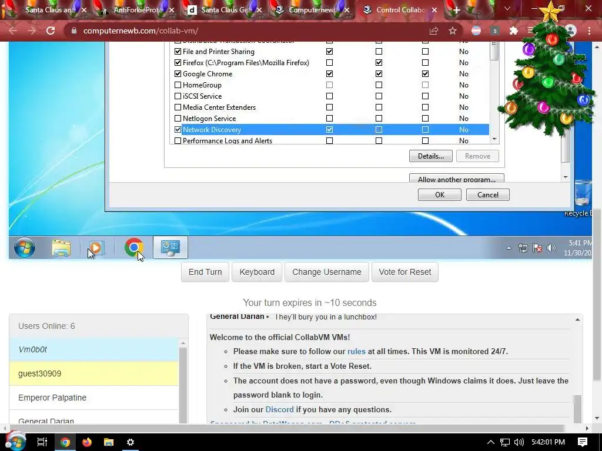
Task: Open the Details... button
Action: click(431, 156)
